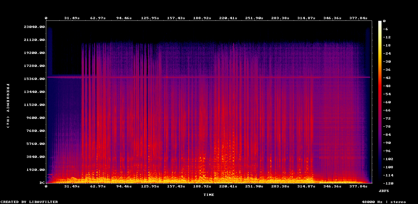Click the DC label on frequency axis
This screenshot has height=204, width=418.
pos(42,183)
